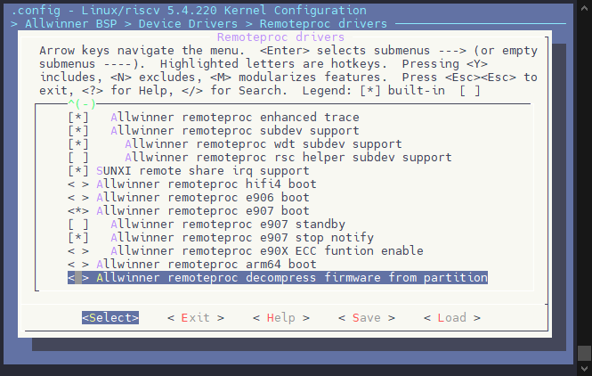Enable Allwinner remoteproc e907 standby checkbox

point(78,225)
